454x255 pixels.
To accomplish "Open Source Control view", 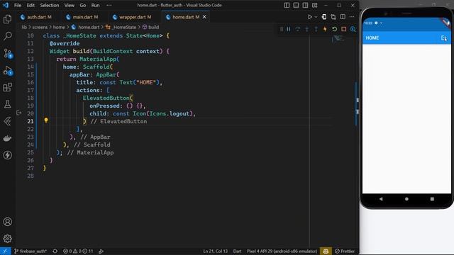I will click(x=8, y=54).
